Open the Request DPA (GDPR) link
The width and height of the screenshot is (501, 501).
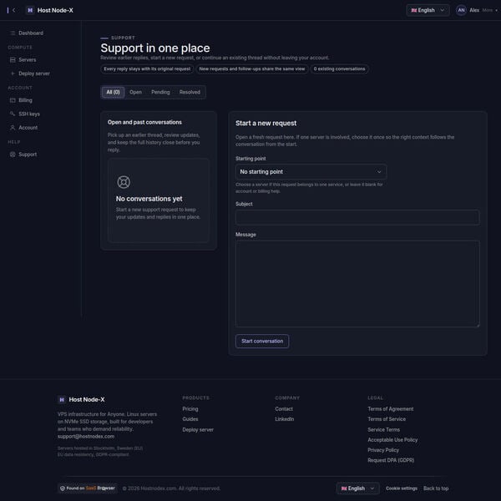point(391,460)
